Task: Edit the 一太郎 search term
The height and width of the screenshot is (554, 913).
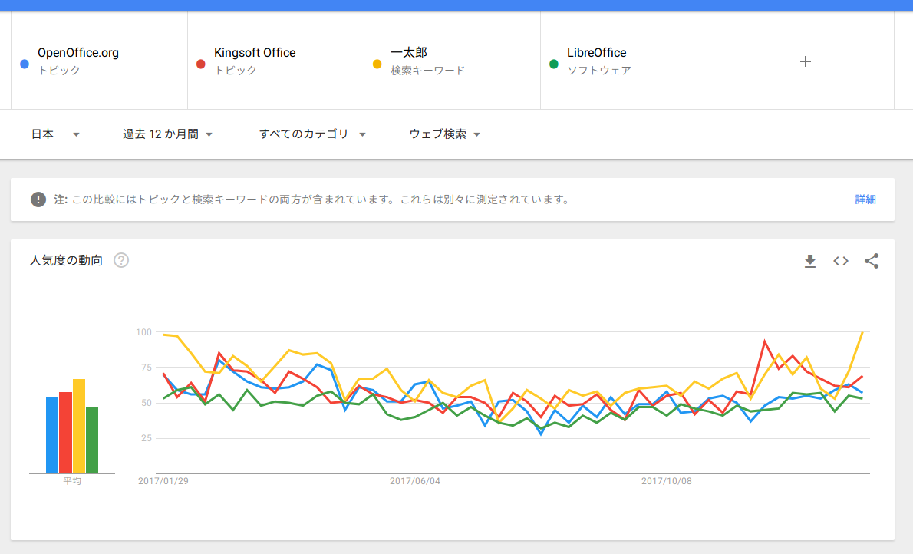Action: (x=453, y=61)
